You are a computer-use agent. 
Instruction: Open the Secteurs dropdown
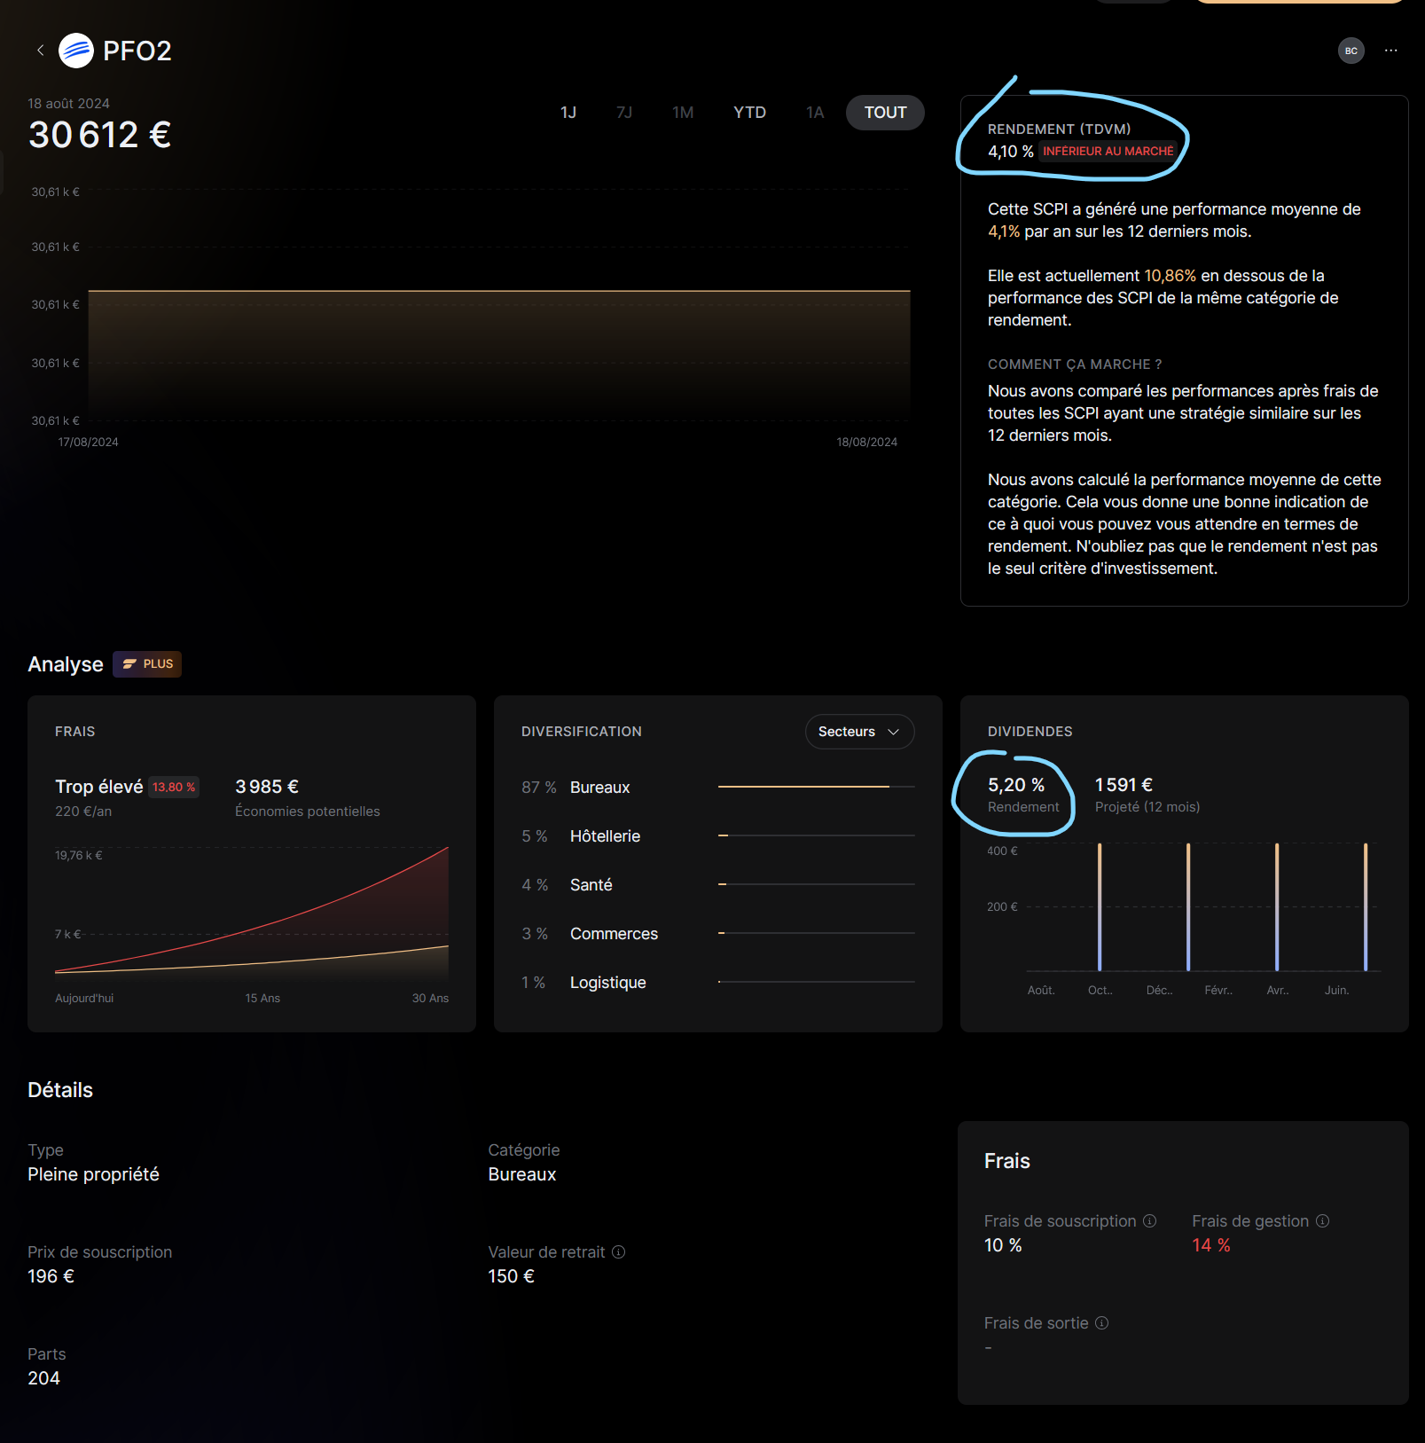[859, 732]
